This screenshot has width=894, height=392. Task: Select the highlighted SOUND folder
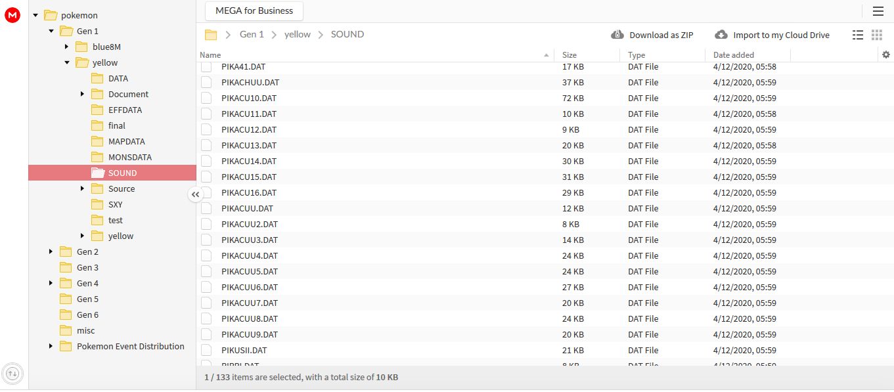click(x=112, y=173)
